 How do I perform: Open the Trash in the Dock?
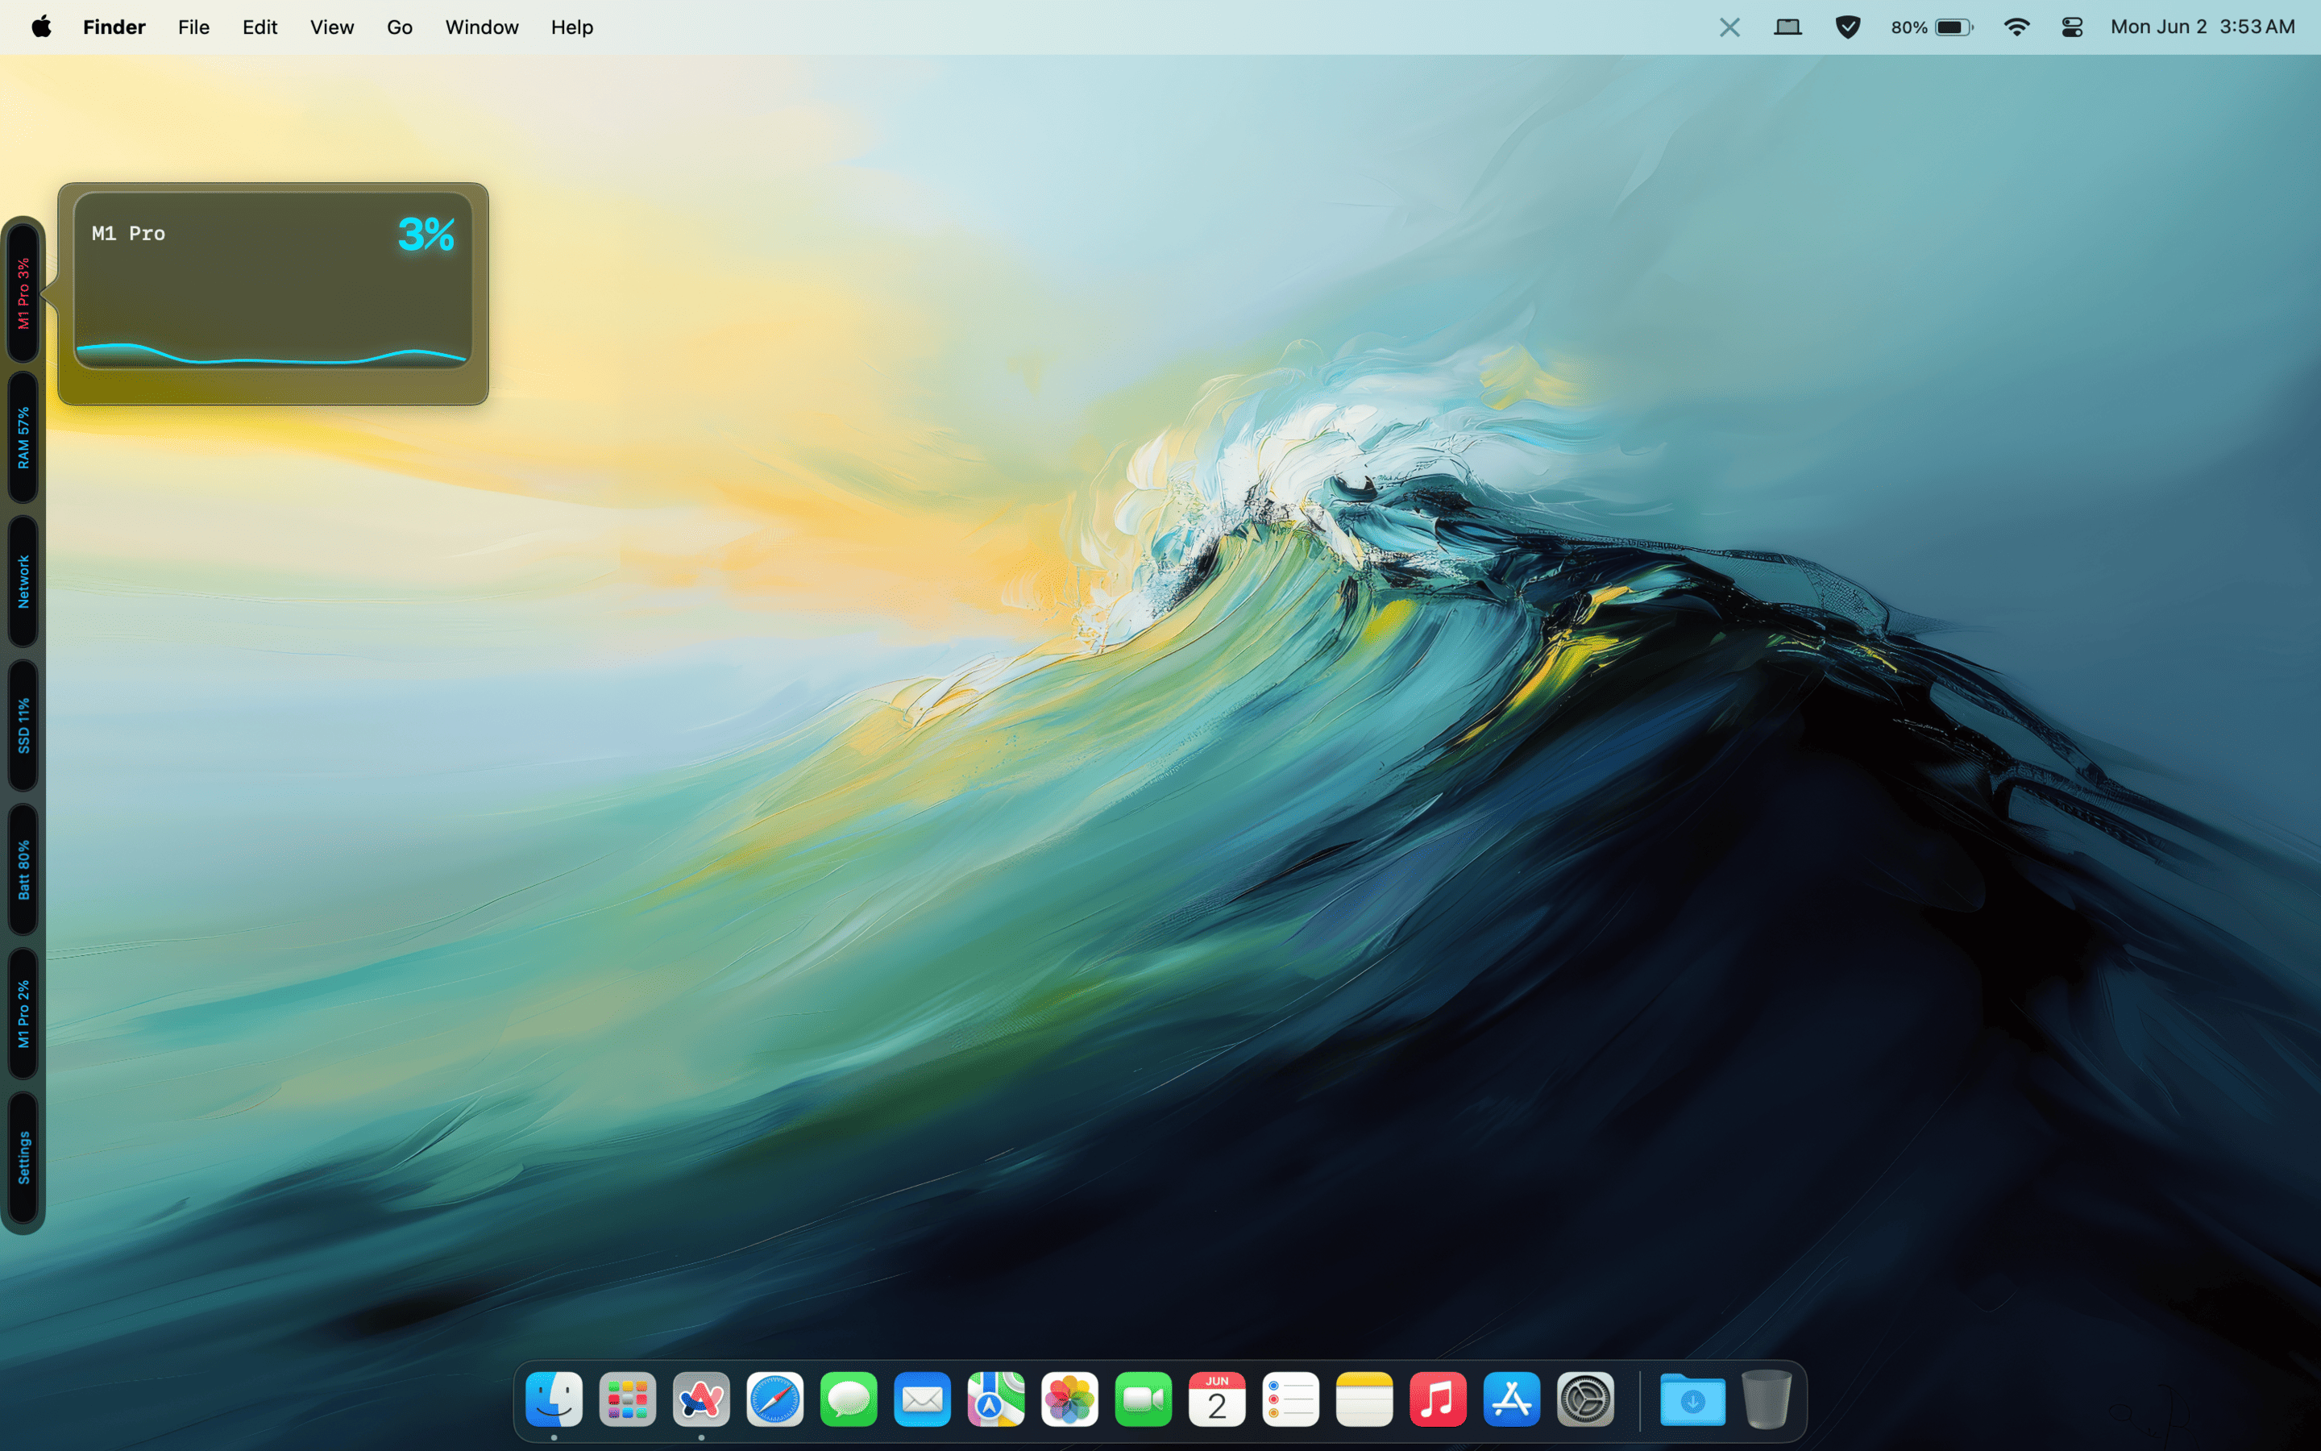[x=1766, y=1399]
